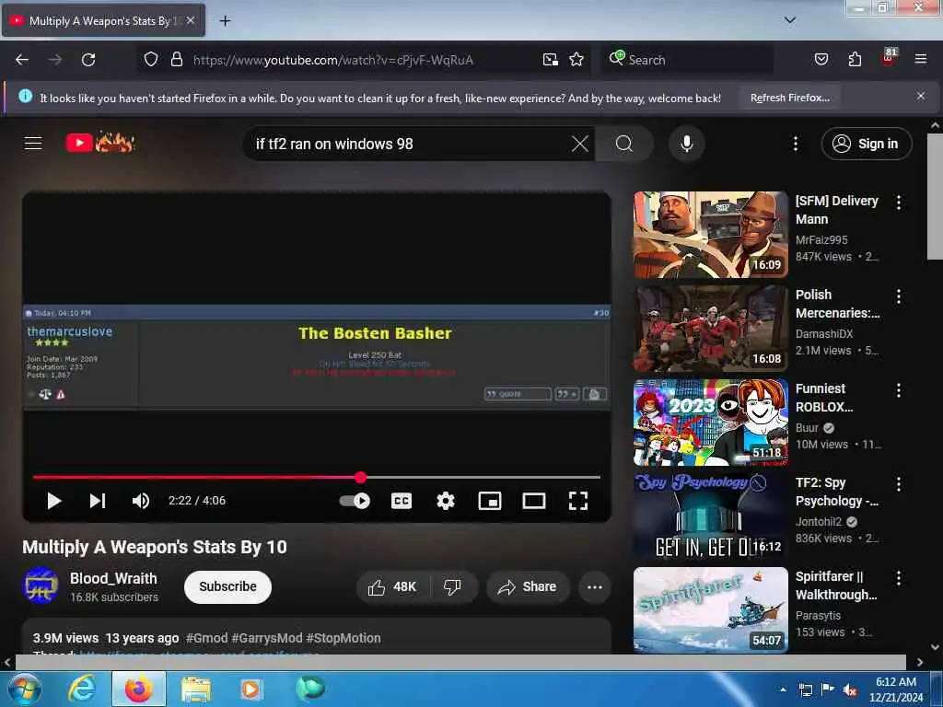Open options for TF2: Spy Psychology
The width and height of the screenshot is (943, 707).
pyautogui.click(x=899, y=484)
